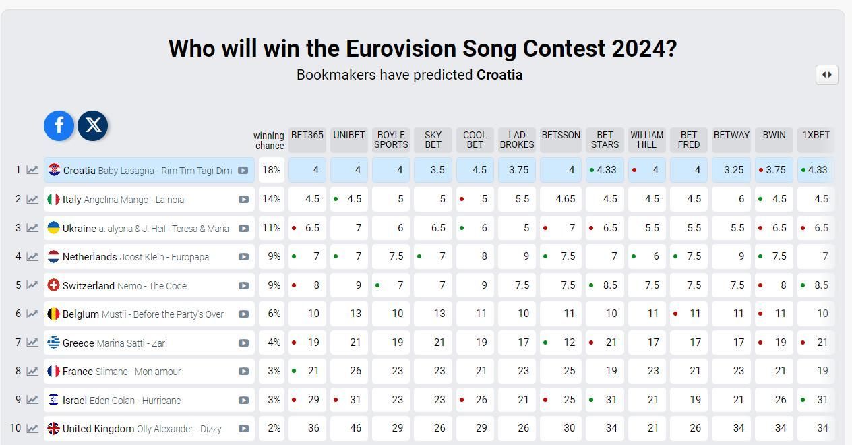Play Italy's La noia video

[243, 200]
